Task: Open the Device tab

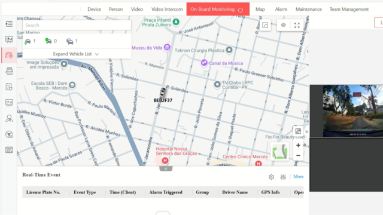Action: point(95,10)
